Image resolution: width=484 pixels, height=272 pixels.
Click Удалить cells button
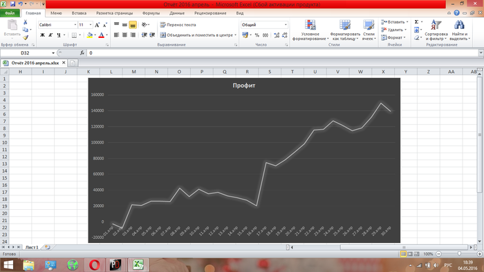coord(393,30)
